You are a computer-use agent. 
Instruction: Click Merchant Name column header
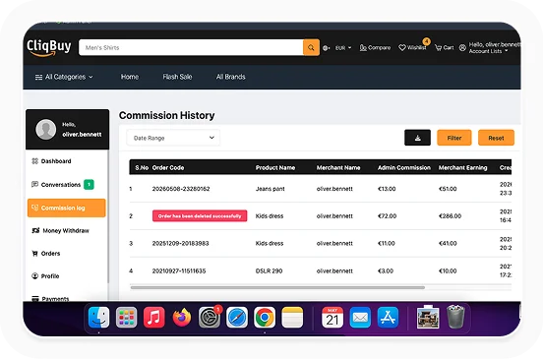tap(338, 167)
